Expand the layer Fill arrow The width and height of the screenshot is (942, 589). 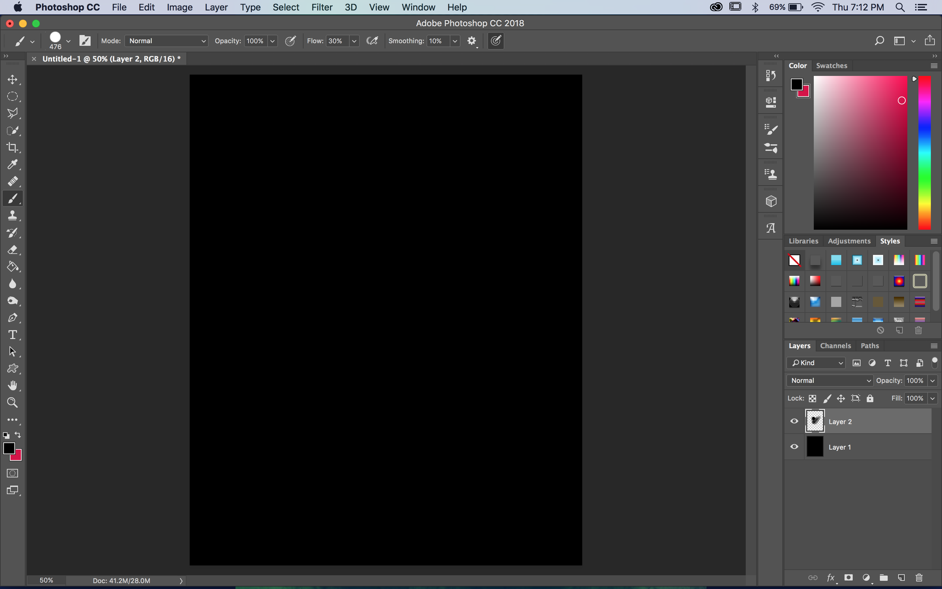click(932, 399)
